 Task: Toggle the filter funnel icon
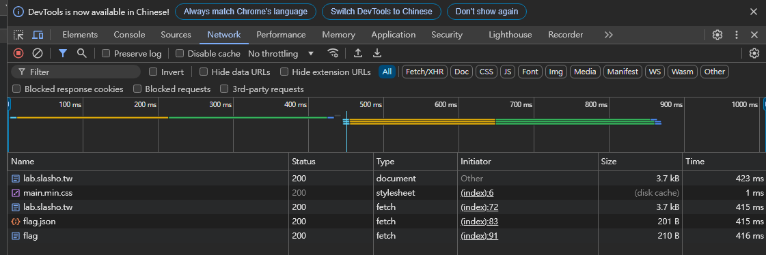pyautogui.click(x=63, y=53)
